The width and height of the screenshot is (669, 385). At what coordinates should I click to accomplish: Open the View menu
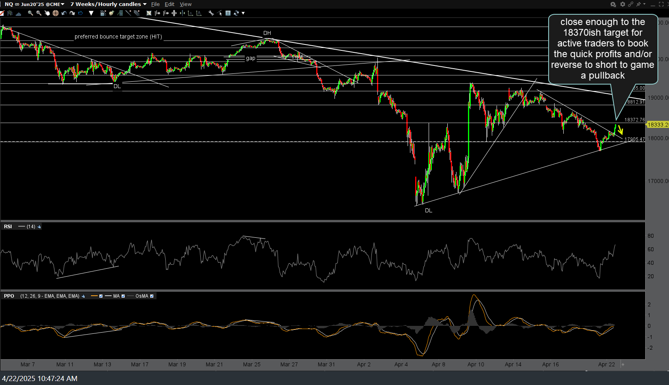pyautogui.click(x=186, y=4)
